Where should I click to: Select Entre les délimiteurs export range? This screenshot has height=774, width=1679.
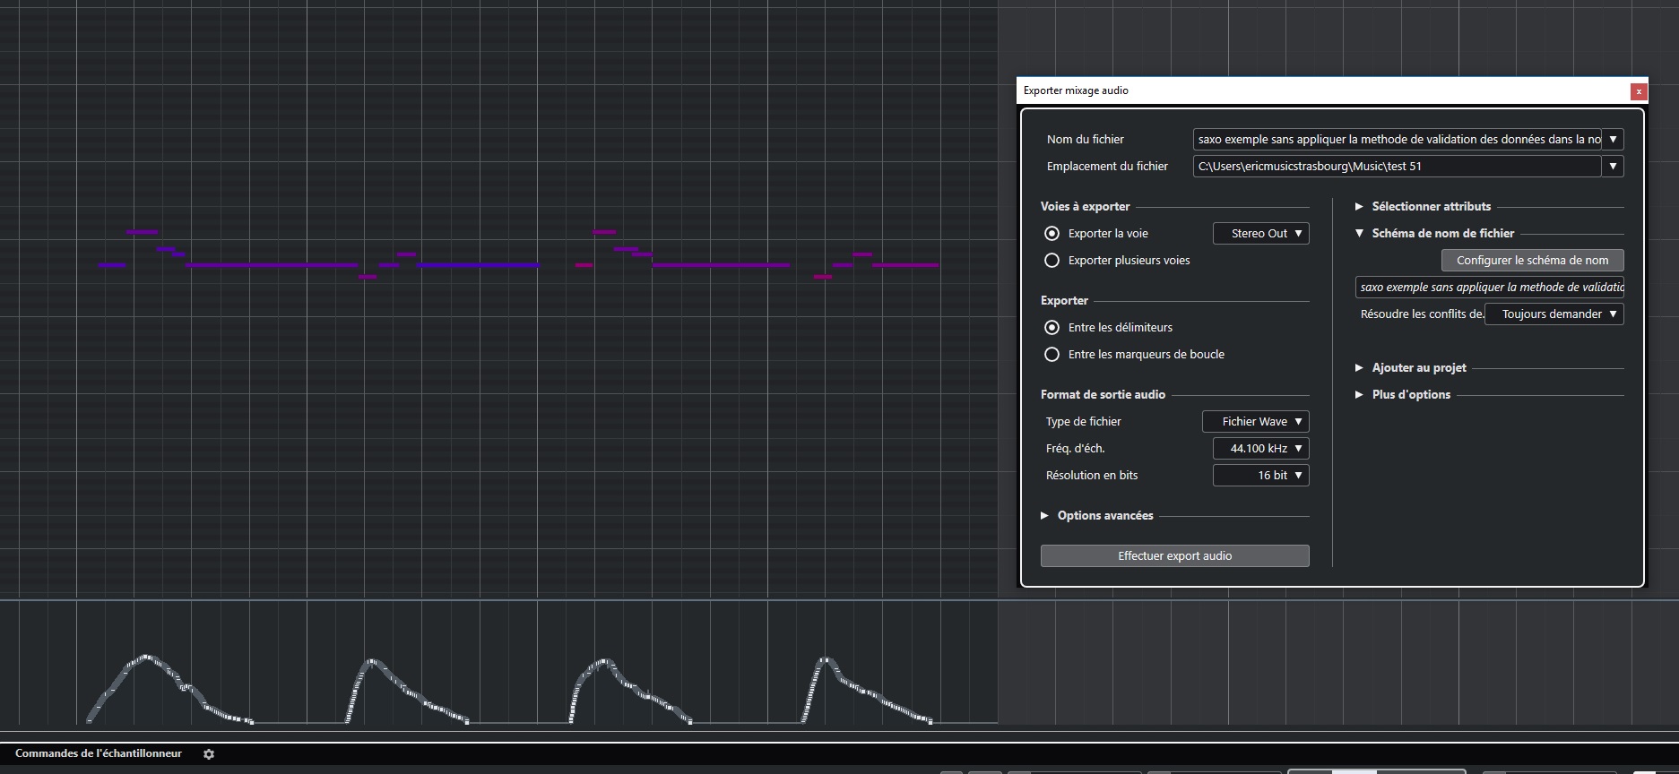(1052, 328)
